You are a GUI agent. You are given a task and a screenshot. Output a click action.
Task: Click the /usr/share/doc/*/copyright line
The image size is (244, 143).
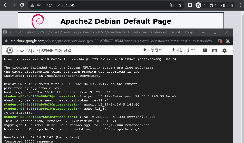(52, 76)
